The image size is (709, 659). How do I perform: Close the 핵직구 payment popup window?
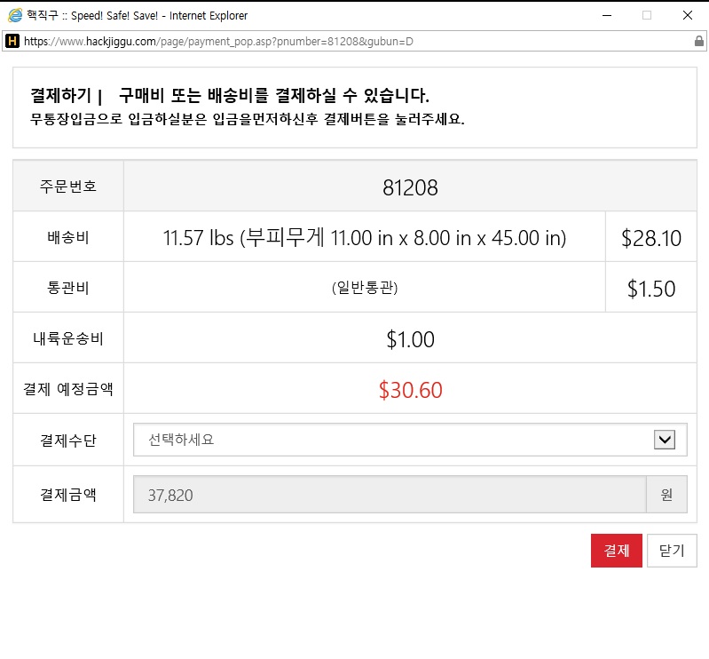tap(688, 15)
